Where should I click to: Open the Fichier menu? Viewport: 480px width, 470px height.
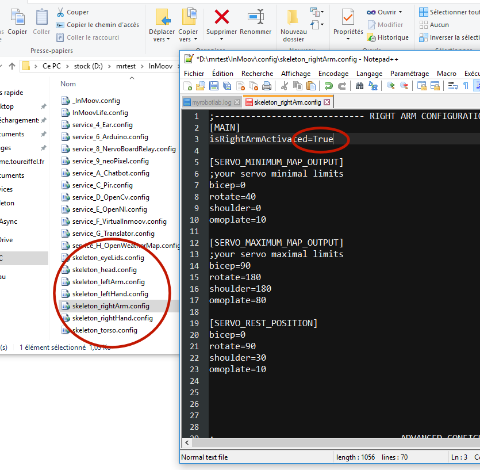(194, 74)
